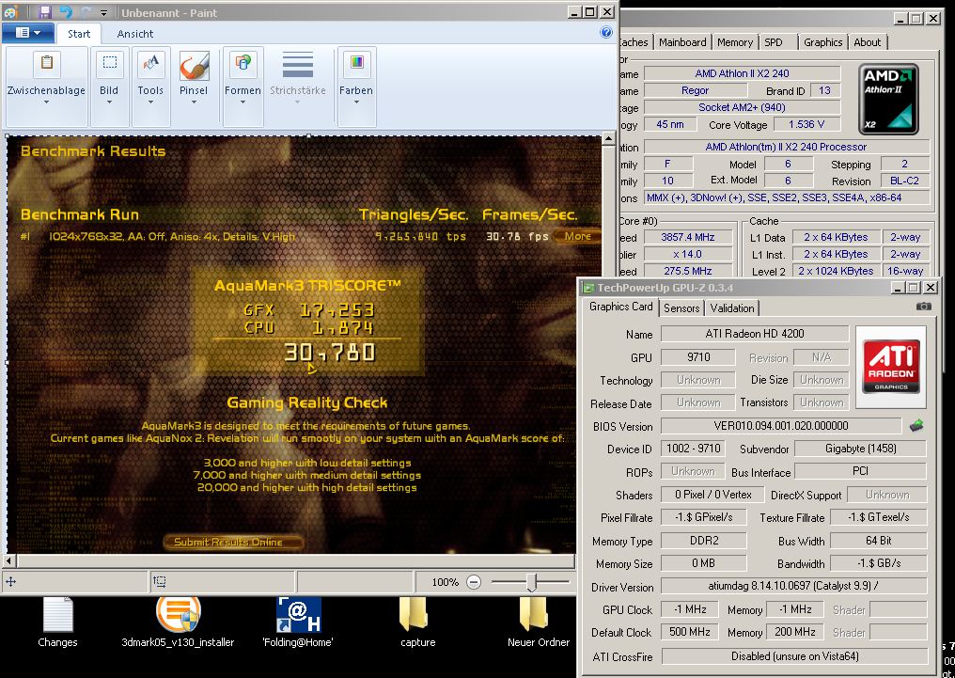Open Customize Quick Access Toolbar arrow
955x678 pixels.
(x=104, y=13)
